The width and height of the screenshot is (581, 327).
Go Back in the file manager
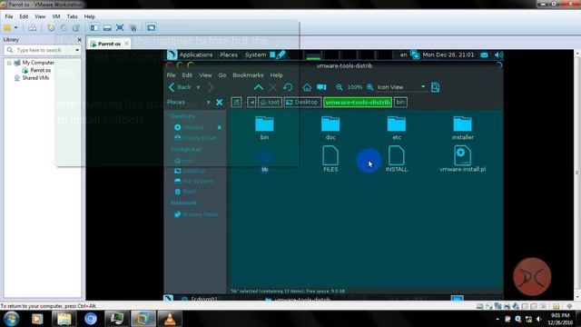pyautogui.click(x=180, y=87)
